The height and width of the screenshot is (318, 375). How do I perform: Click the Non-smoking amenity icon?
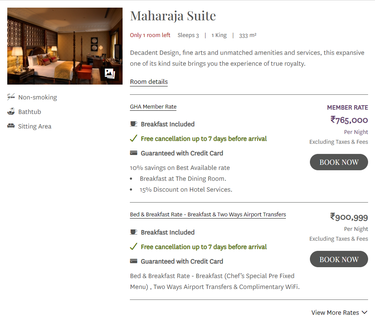tap(11, 97)
